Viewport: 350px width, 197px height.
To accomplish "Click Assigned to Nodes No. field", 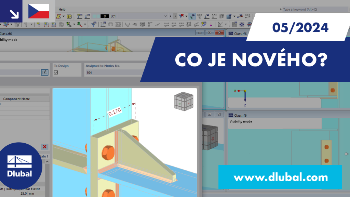I will 114,73.
